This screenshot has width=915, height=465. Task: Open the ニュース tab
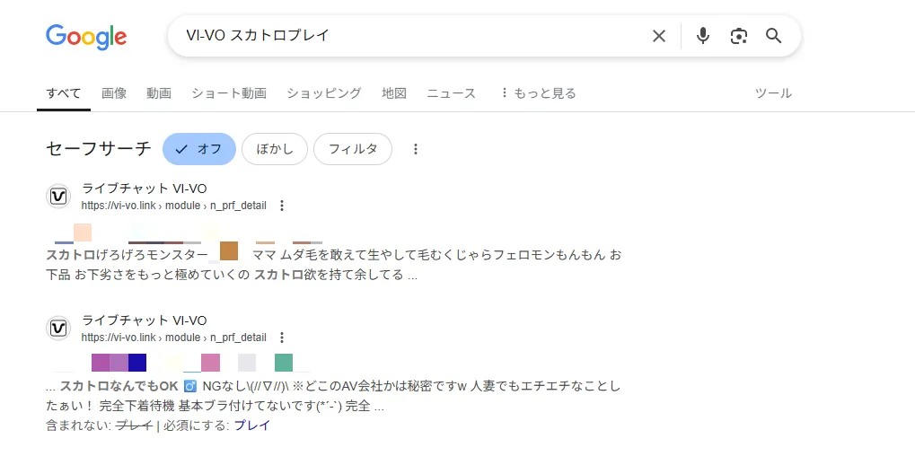coord(451,93)
